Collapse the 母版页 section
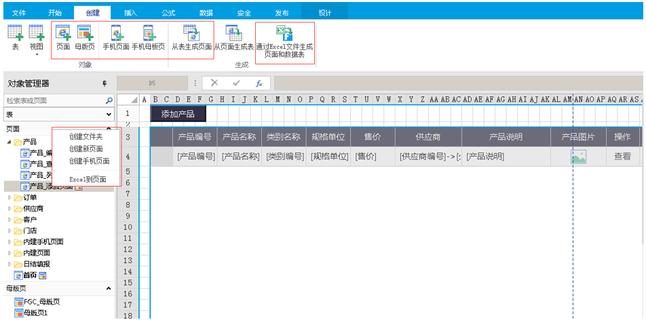This screenshot has height=320, width=646. (109, 289)
